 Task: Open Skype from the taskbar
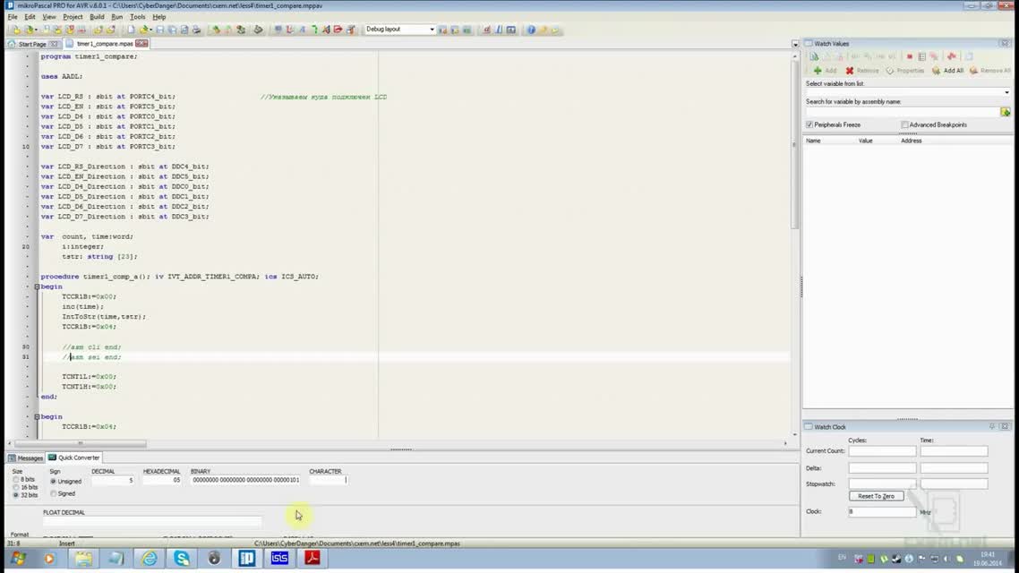[182, 558]
